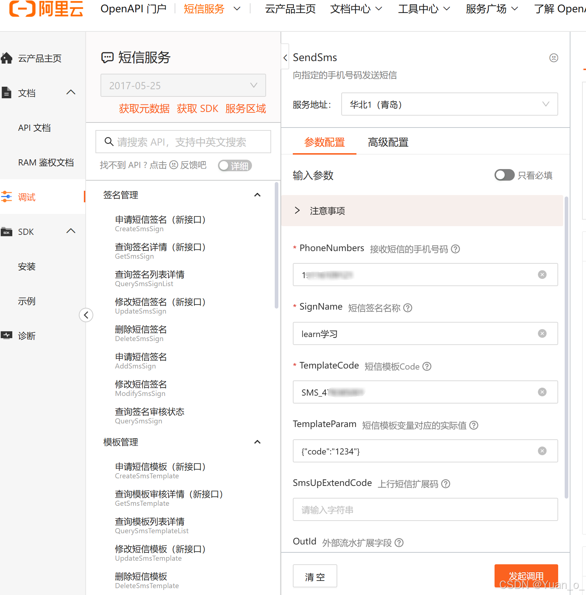
Task: Open 云产品主页 in the top navigation
Action: 290,9
